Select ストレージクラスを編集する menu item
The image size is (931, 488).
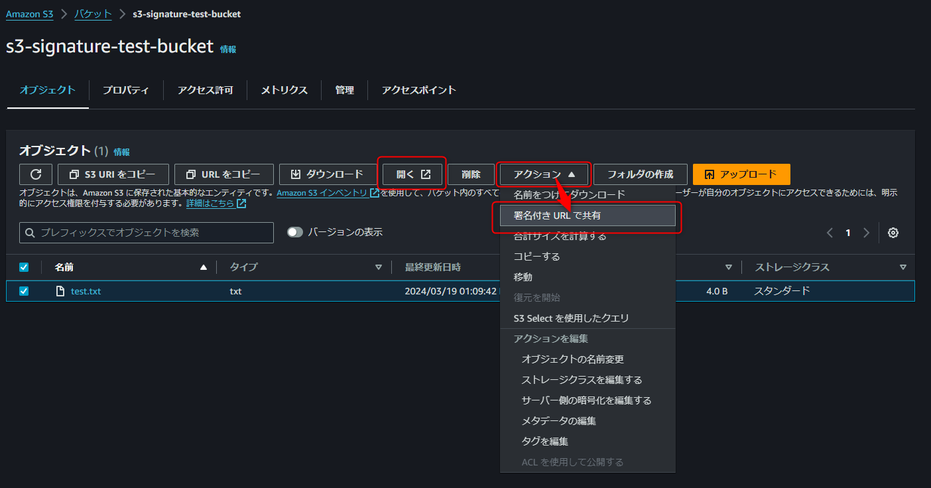588,380
